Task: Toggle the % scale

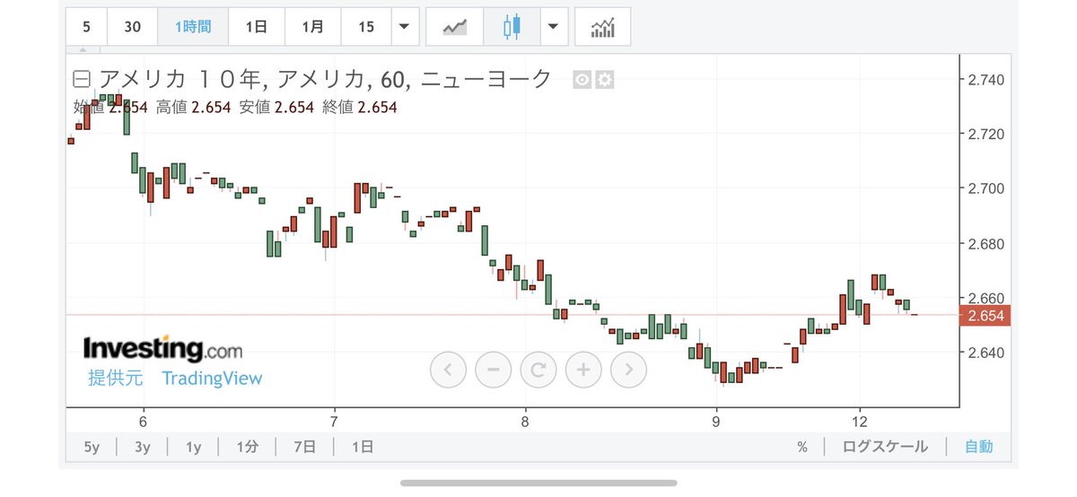Action: (x=802, y=447)
